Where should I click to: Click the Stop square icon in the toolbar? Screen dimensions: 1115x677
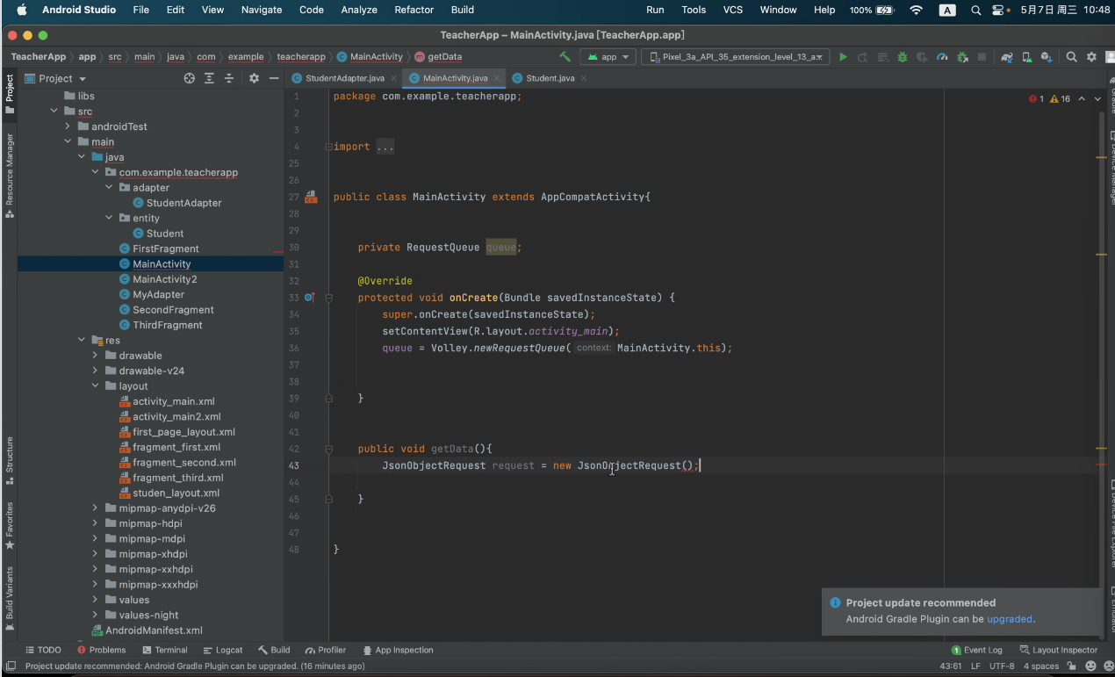(x=982, y=57)
